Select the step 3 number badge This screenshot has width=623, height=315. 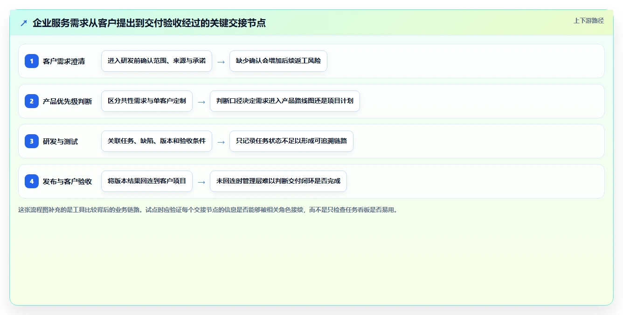[32, 141]
